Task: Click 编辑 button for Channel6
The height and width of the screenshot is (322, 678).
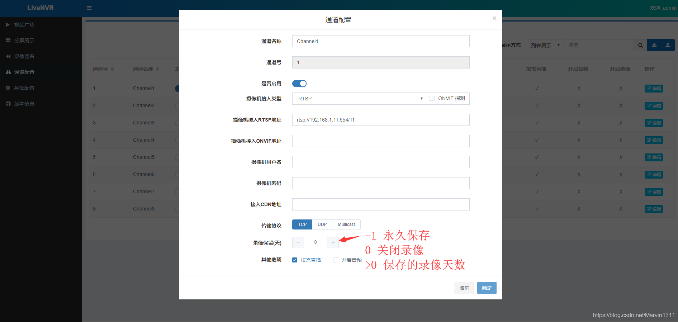Action: pyautogui.click(x=654, y=175)
